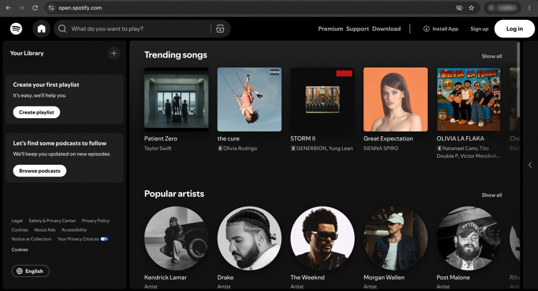Open the Support menu item
538x291 pixels.
[358, 29]
